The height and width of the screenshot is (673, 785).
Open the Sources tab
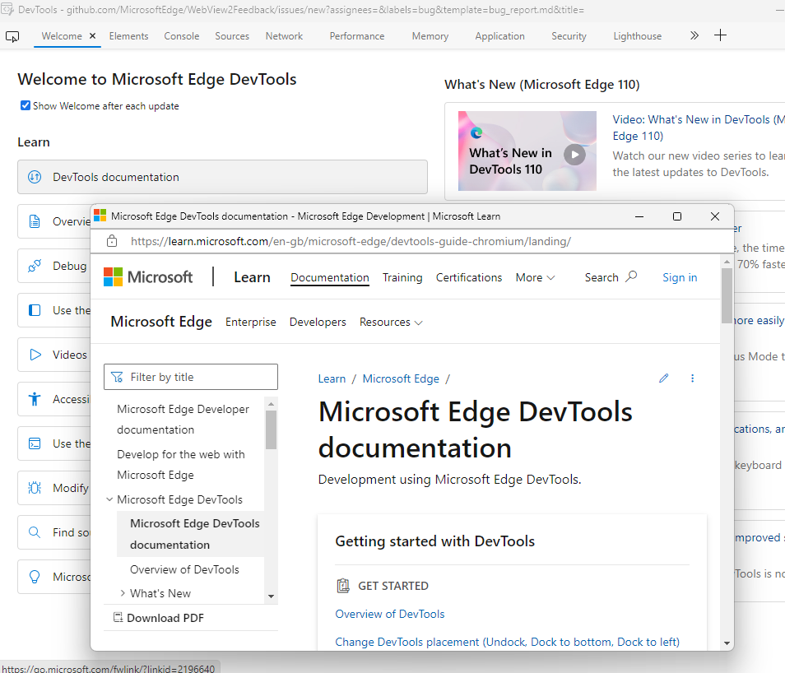(232, 36)
